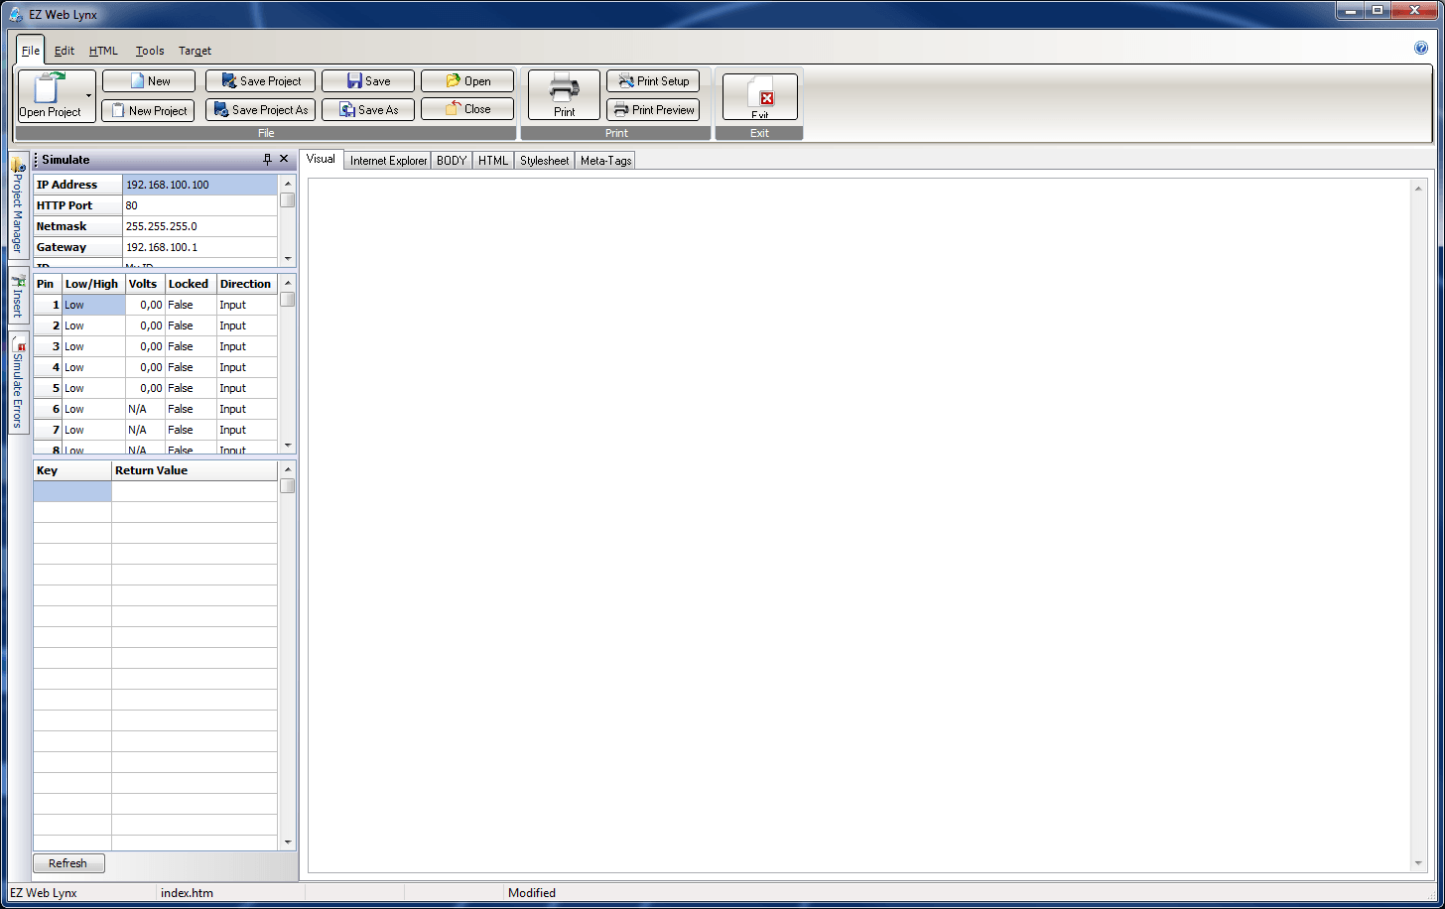The height and width of the screenshot is (909, 1445).
Task: Open the Print Preview tool
Action: coord(653,110)
